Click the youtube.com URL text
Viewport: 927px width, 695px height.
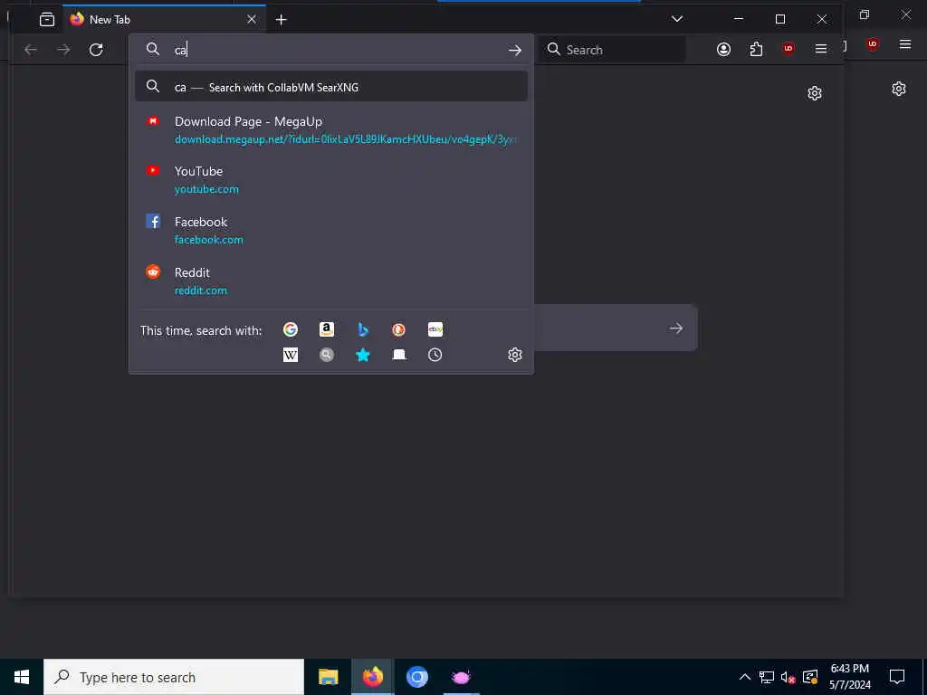click(206, 190)
